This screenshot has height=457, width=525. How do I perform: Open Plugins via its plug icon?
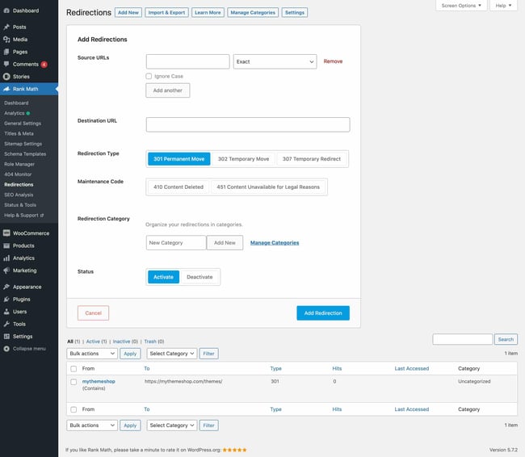pyautogui.click(x=6, y=299)
